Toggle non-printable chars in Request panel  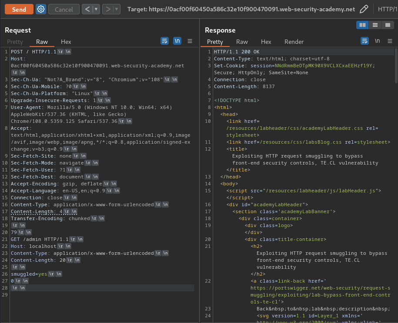coord(177,41)
